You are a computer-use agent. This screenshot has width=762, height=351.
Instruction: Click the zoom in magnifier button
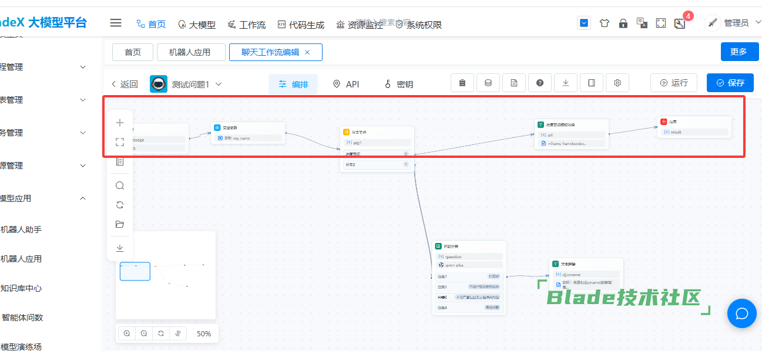tap(127, 333)
